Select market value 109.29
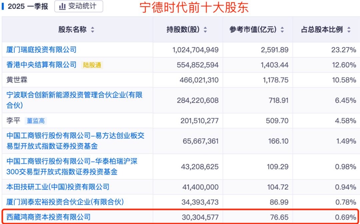 click(278, 167)
